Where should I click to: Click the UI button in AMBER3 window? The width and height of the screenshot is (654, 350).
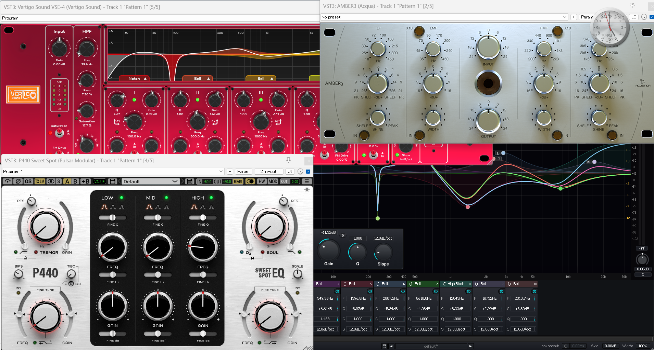[633, 17]
